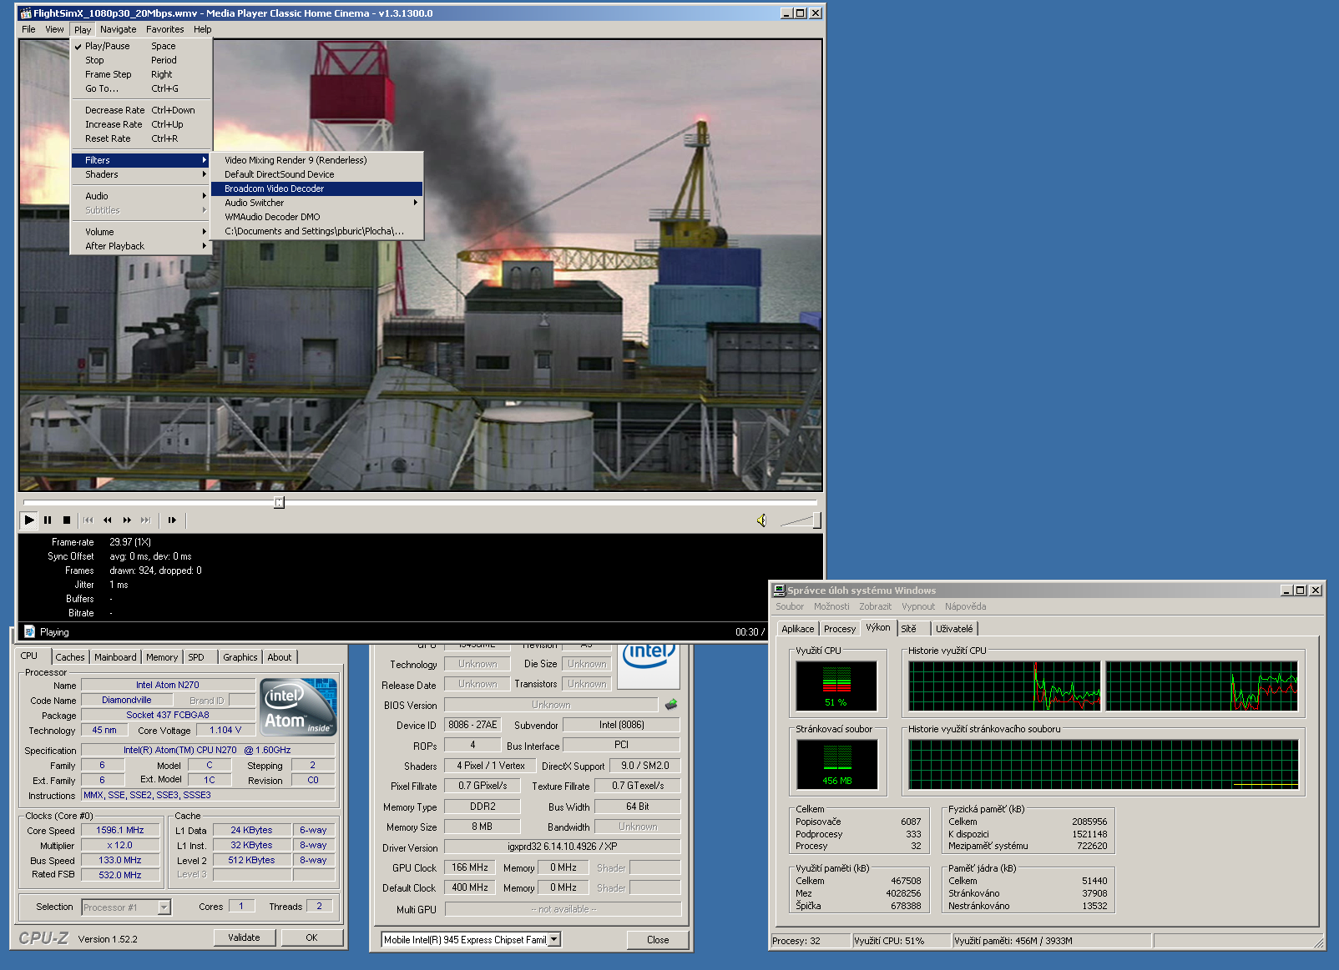
Task: Skip to previous file icon
Action: [88, 520]
